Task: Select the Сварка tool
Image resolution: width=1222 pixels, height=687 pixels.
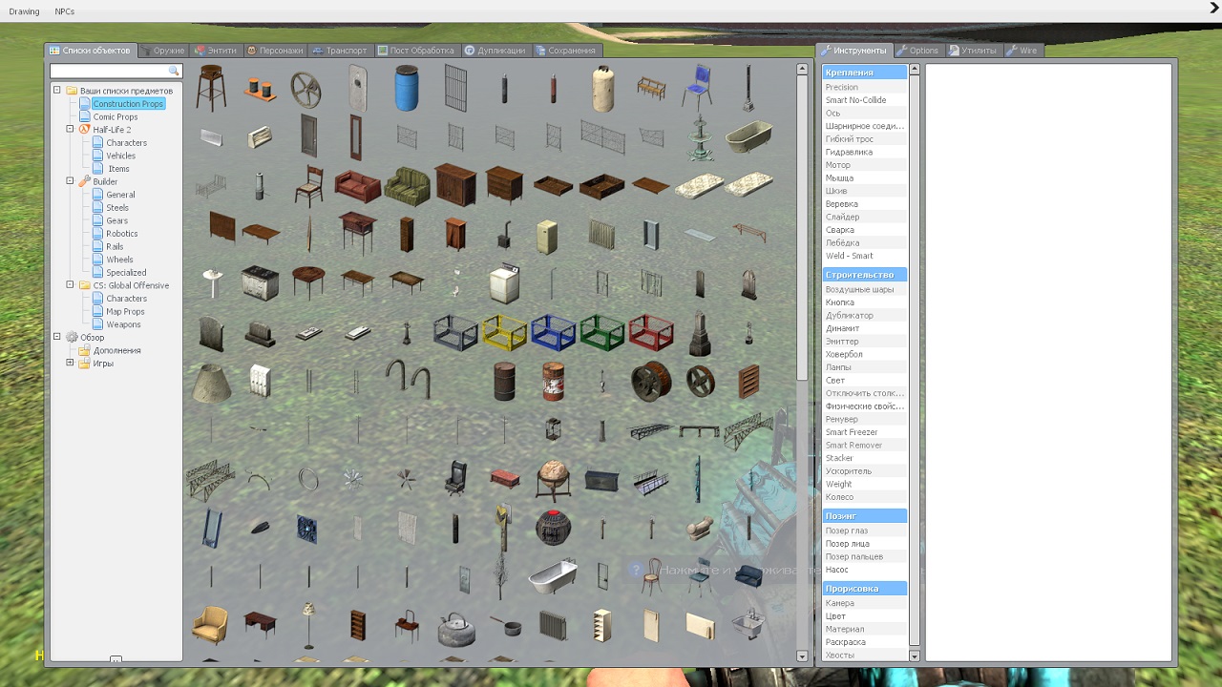Action: [840, 230]
